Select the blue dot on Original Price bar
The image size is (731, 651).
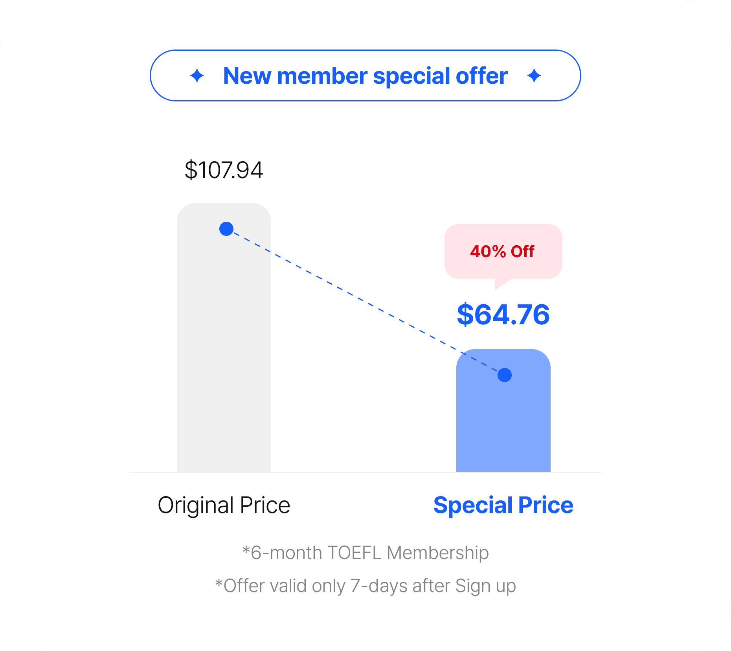point(226,229)
